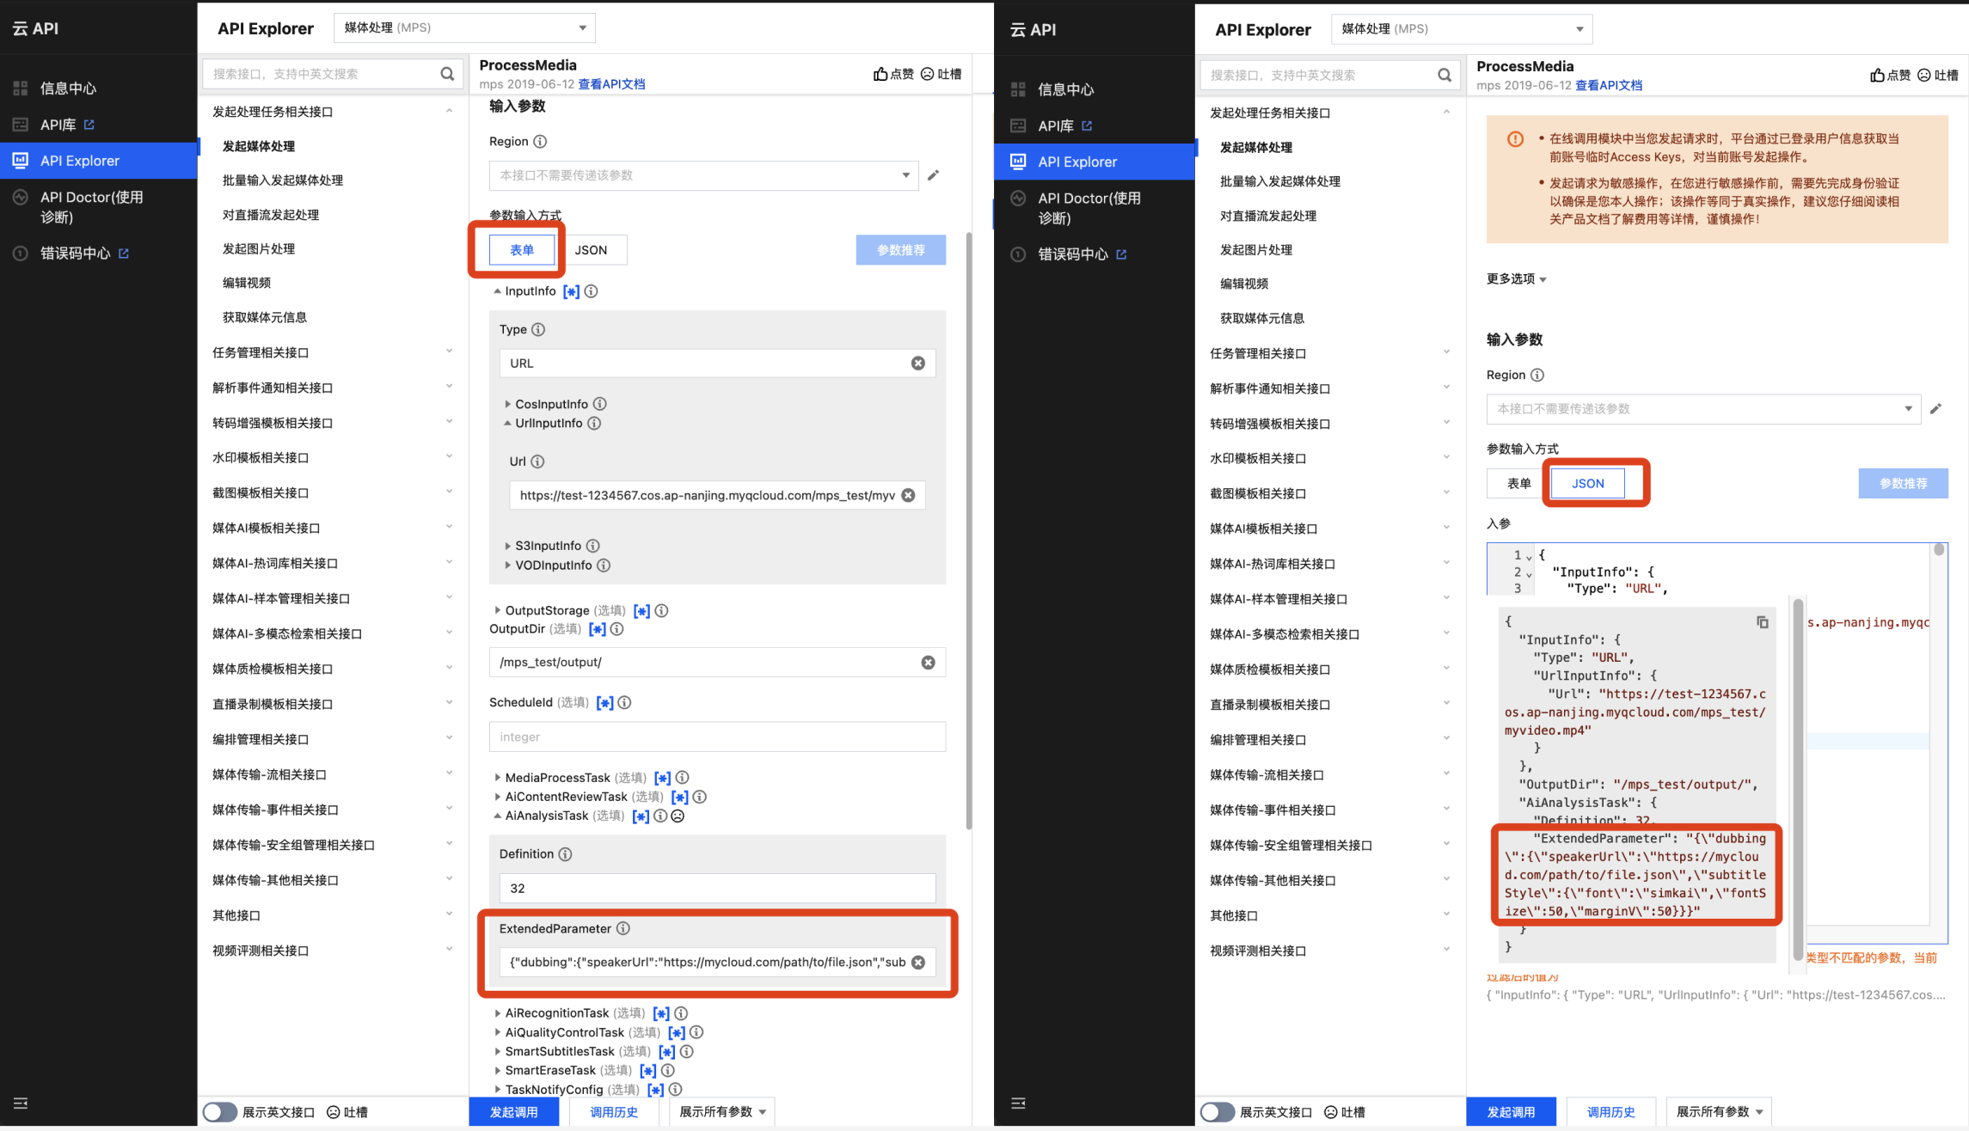Clear the Type URL field with its X icon
This screenshot has height=1131, width=1969.
(918, 364)
